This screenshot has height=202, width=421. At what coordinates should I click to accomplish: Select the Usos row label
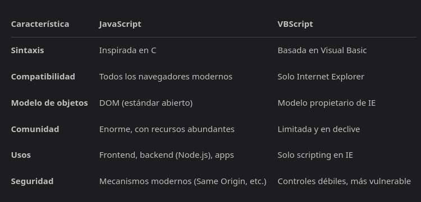point(21,155)
